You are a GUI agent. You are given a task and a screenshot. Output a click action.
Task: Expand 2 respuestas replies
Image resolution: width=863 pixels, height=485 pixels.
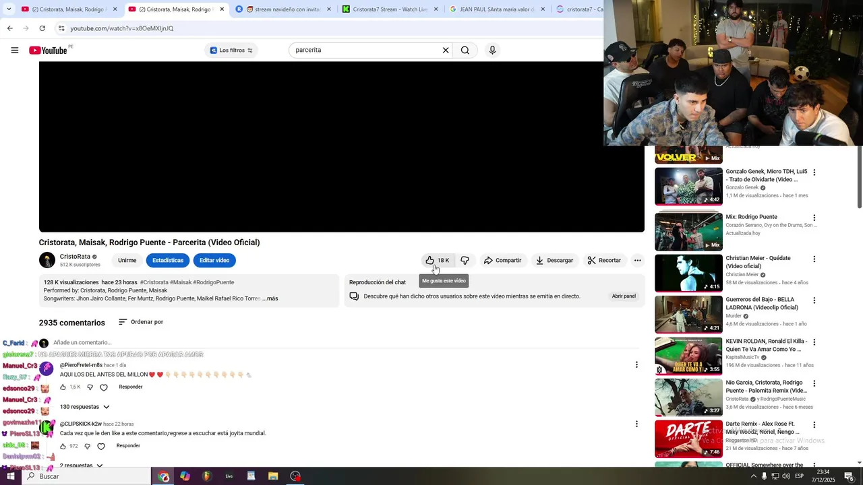click(x=82, y=465)
